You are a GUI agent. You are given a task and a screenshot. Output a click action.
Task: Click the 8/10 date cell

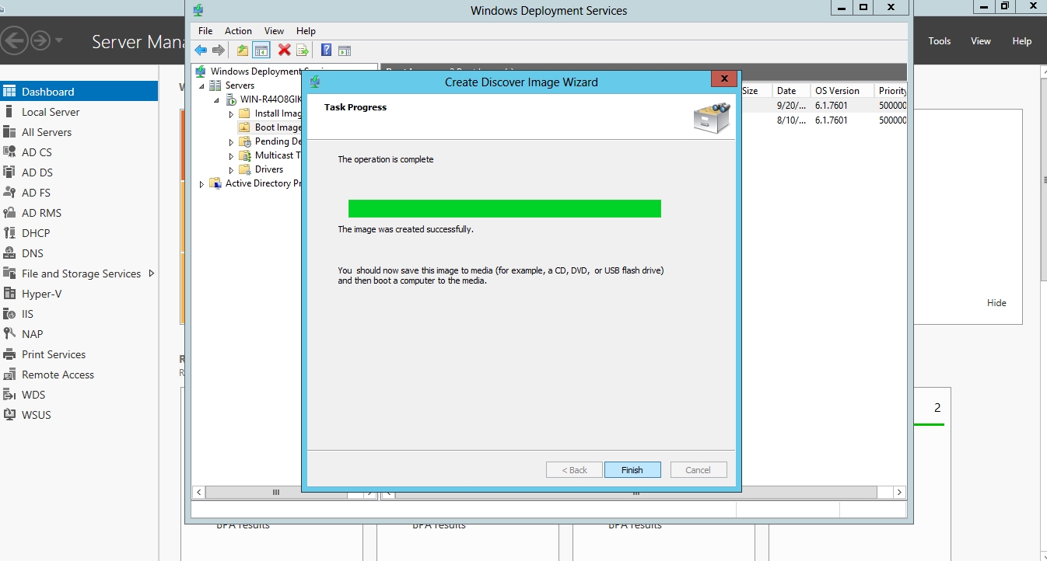pos(791,120)
